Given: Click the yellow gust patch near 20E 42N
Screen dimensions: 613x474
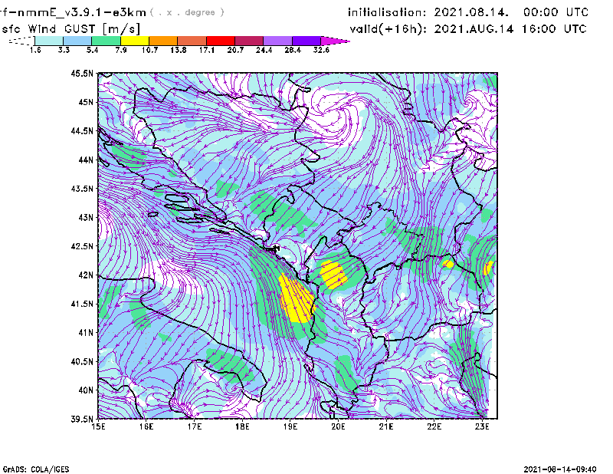Looking at the screenshot, I should (333, 275).
